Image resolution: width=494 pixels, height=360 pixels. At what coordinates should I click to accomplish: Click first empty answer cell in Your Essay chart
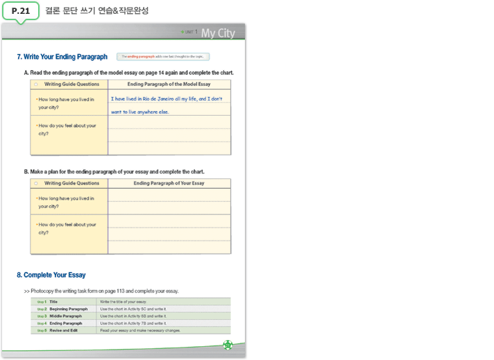coord(169,200)
